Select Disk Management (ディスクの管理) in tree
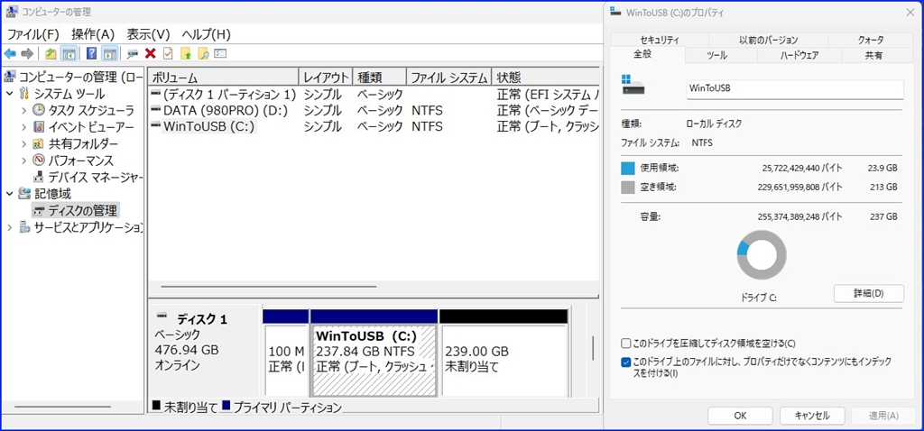This screenshot has width=924, height=431. click(76, 210)
